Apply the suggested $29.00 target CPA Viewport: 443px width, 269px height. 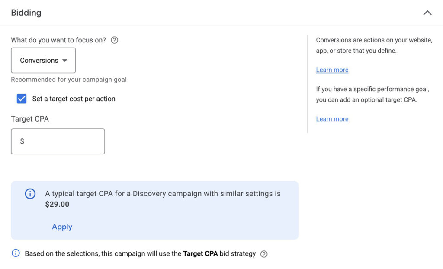(62, 227)
